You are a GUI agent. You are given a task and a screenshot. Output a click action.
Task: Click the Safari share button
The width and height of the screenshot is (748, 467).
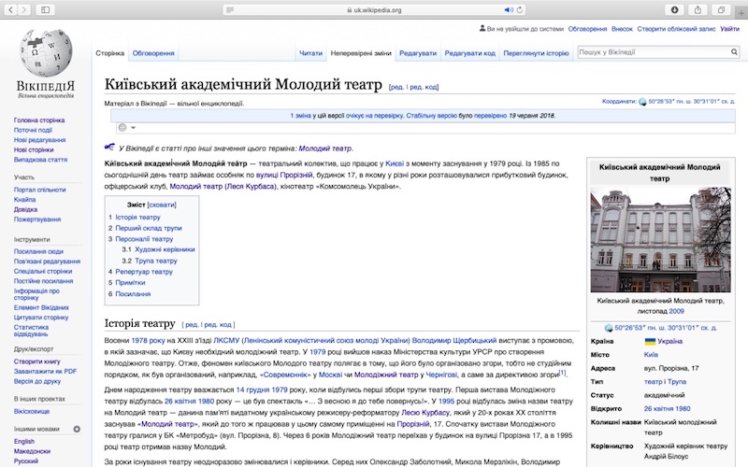tap(698, 9)
